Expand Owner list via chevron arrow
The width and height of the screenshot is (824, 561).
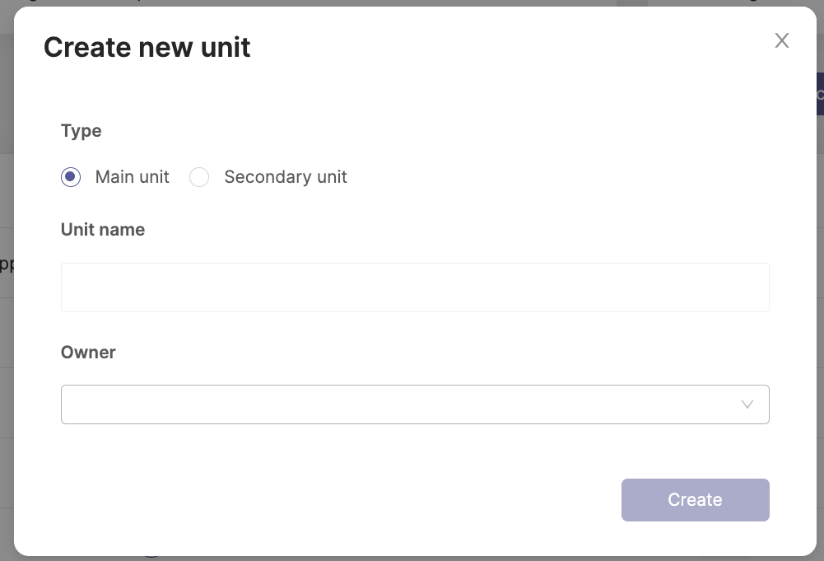tap(747, 404)
